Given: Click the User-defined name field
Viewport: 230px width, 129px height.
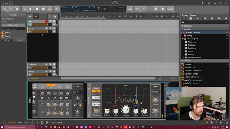Looking at the screenshot, I should tap(13, 29).
